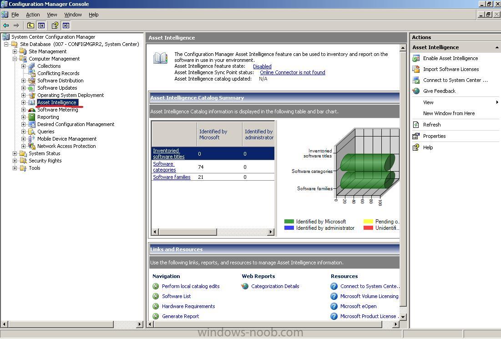Screen dimensions: 501x339
Task: Click Perform local catalog edits link
Action: 191,286
